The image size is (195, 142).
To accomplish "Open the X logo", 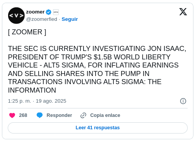I will point(183,12).
